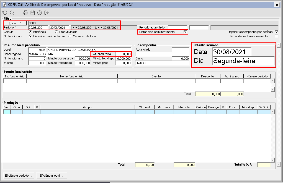Click the Encarregado field MARIA DE FATIMA
The height and width of the screenshot is (183, 283).
[x=59, y=54]
